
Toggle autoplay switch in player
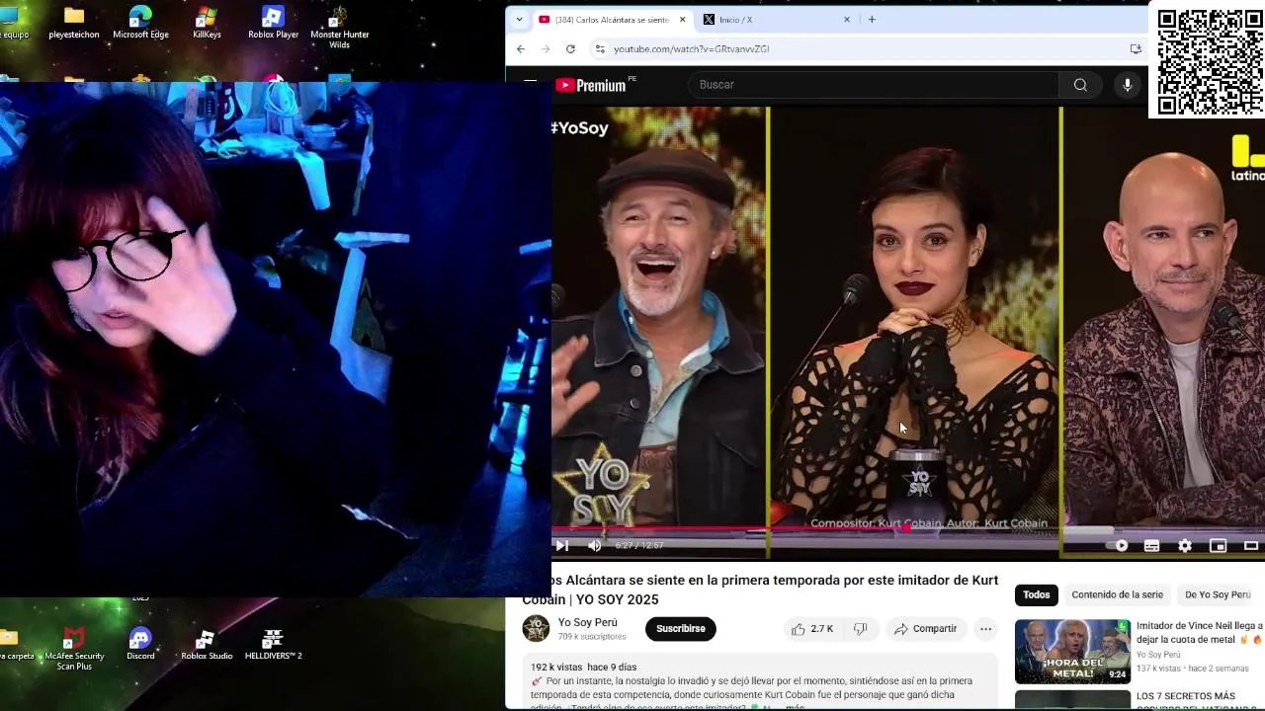coord(1117,545)
